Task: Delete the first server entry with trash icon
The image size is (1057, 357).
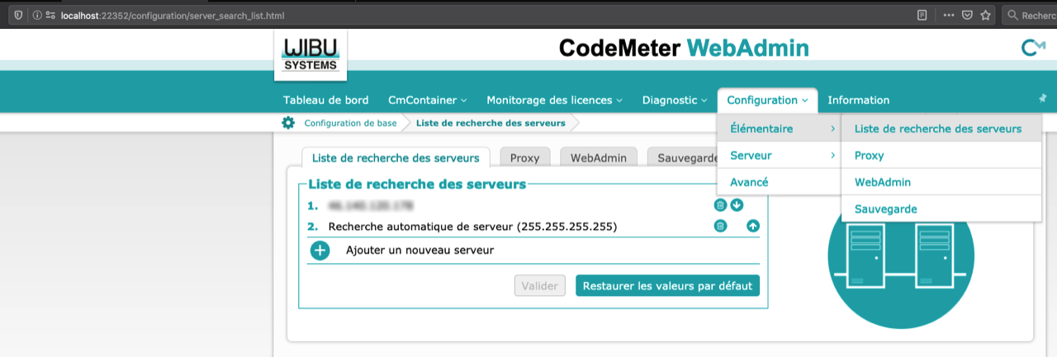Action: pos(720,205)
